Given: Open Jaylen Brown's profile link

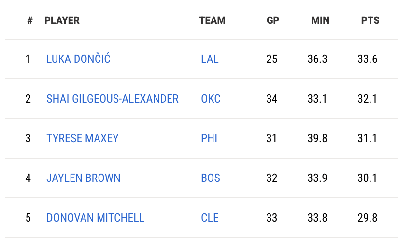Looking at the screenshot, I should coord(84,178).
